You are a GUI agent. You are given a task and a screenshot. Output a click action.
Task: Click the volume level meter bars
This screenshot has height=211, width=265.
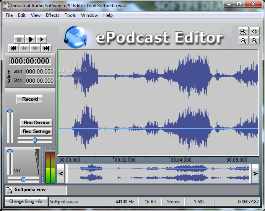point(50,167)
